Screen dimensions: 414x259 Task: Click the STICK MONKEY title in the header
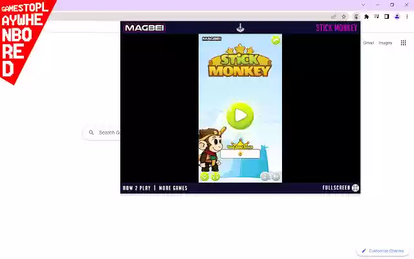pos(336,28)
